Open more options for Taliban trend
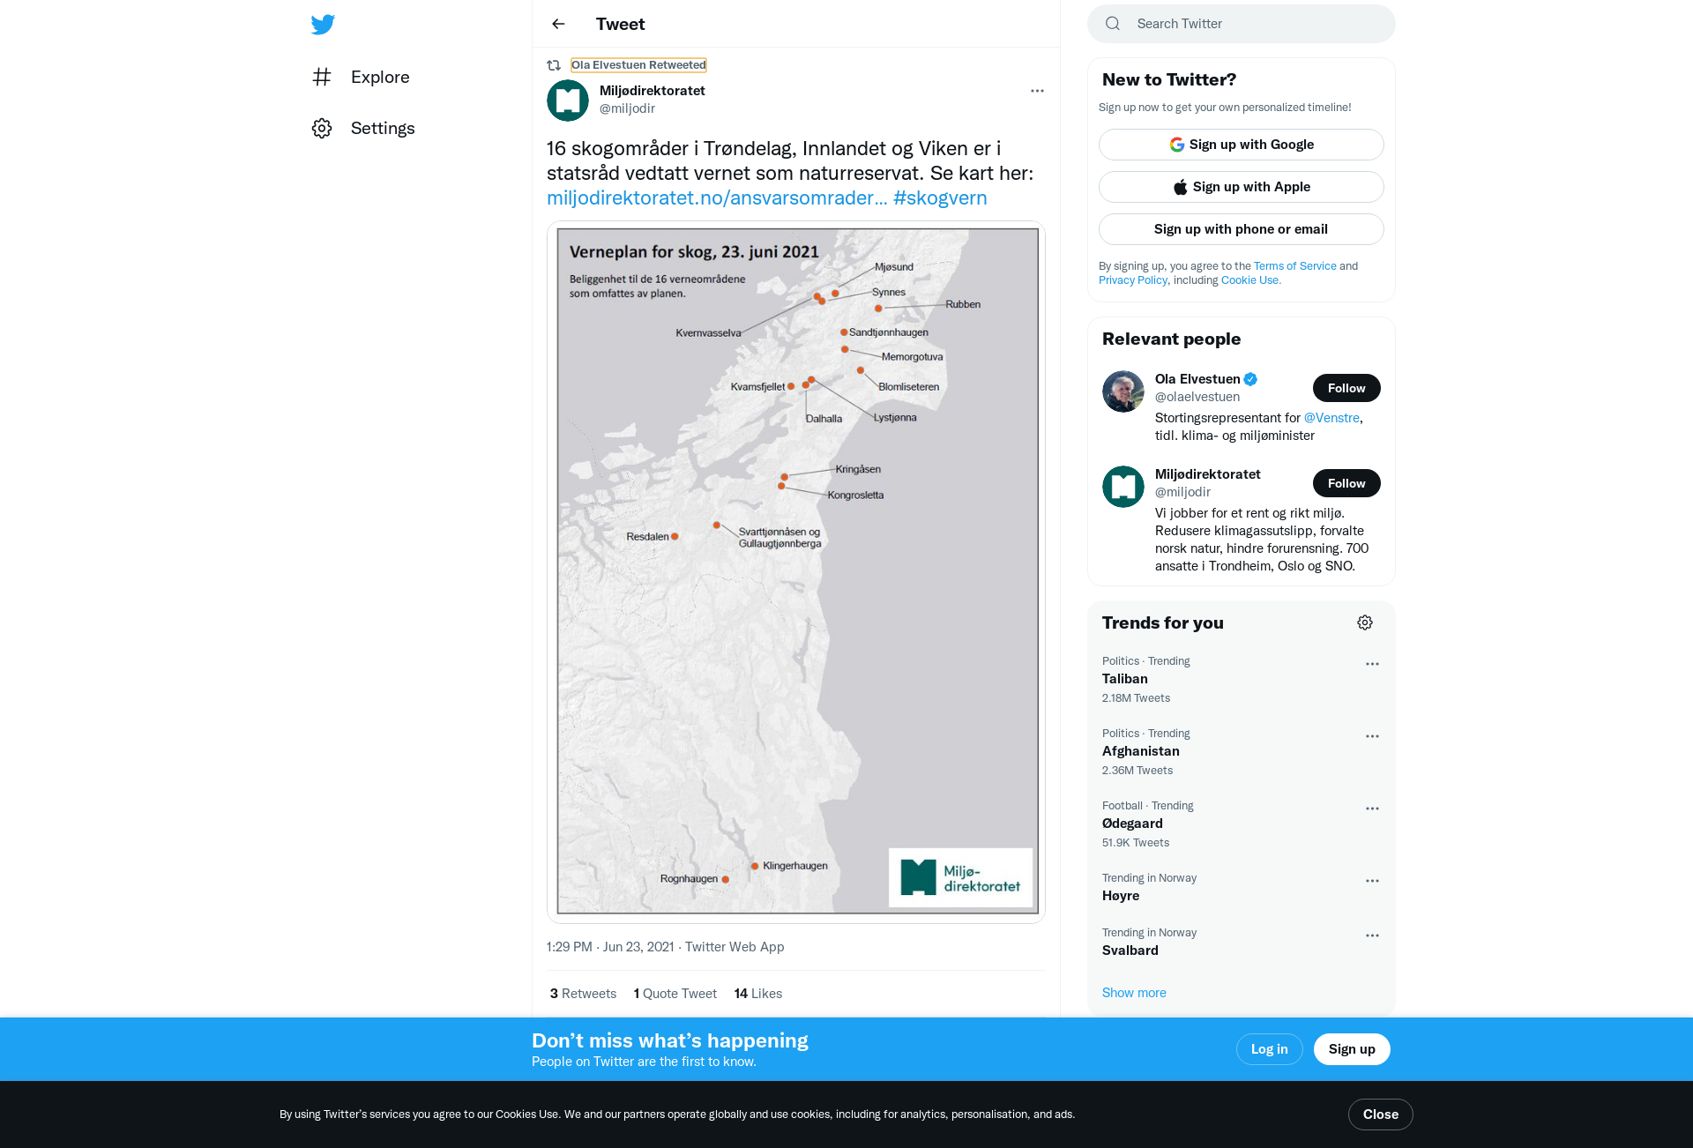 tap(1372, 664)
